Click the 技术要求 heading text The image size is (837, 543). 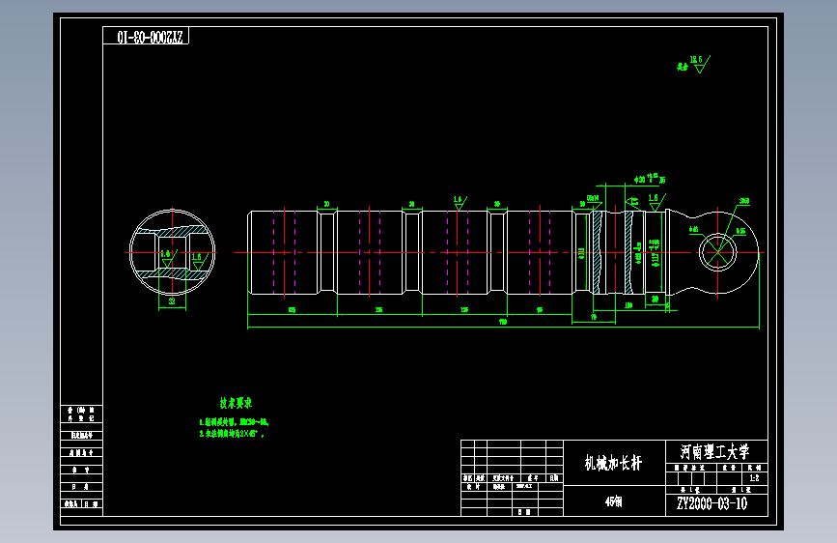coord(236,403)
